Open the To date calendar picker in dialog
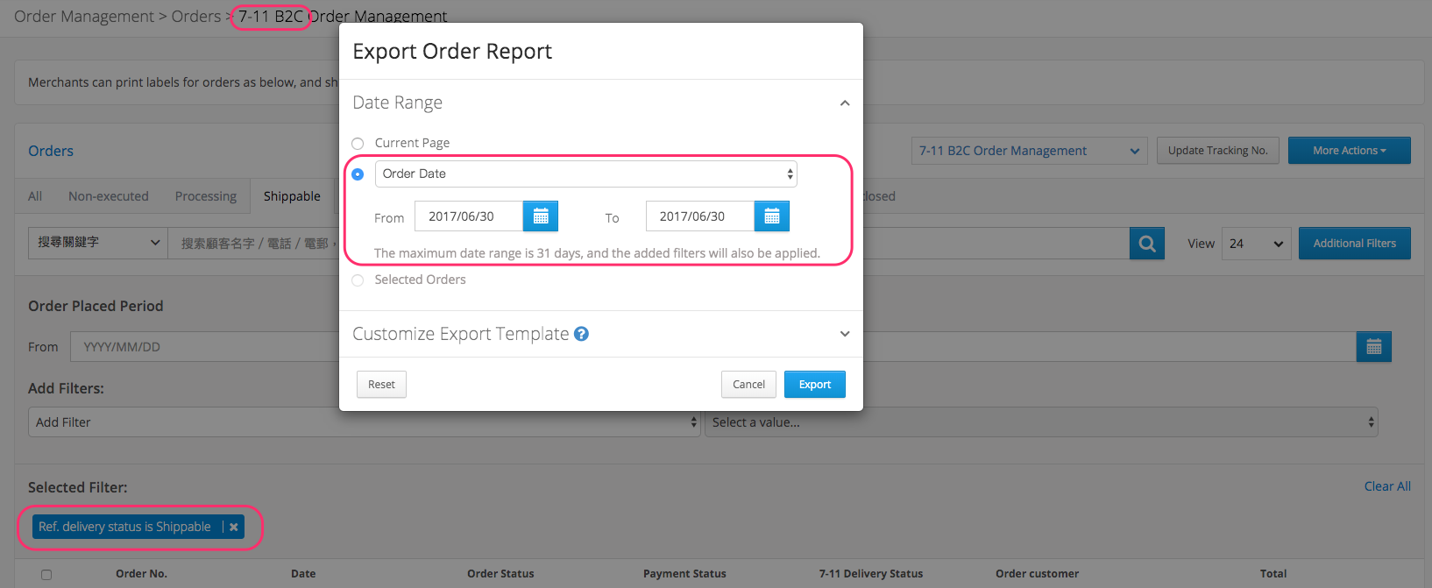The image size is (1432, 588). 772,216
